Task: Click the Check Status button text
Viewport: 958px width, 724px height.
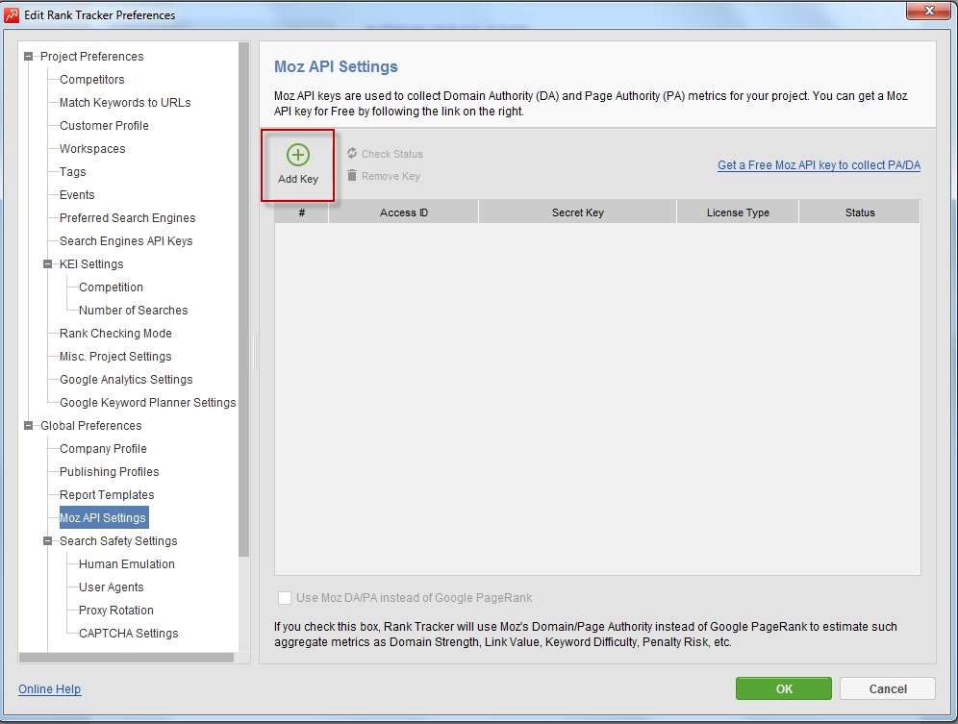Action: tap(392, 154)
